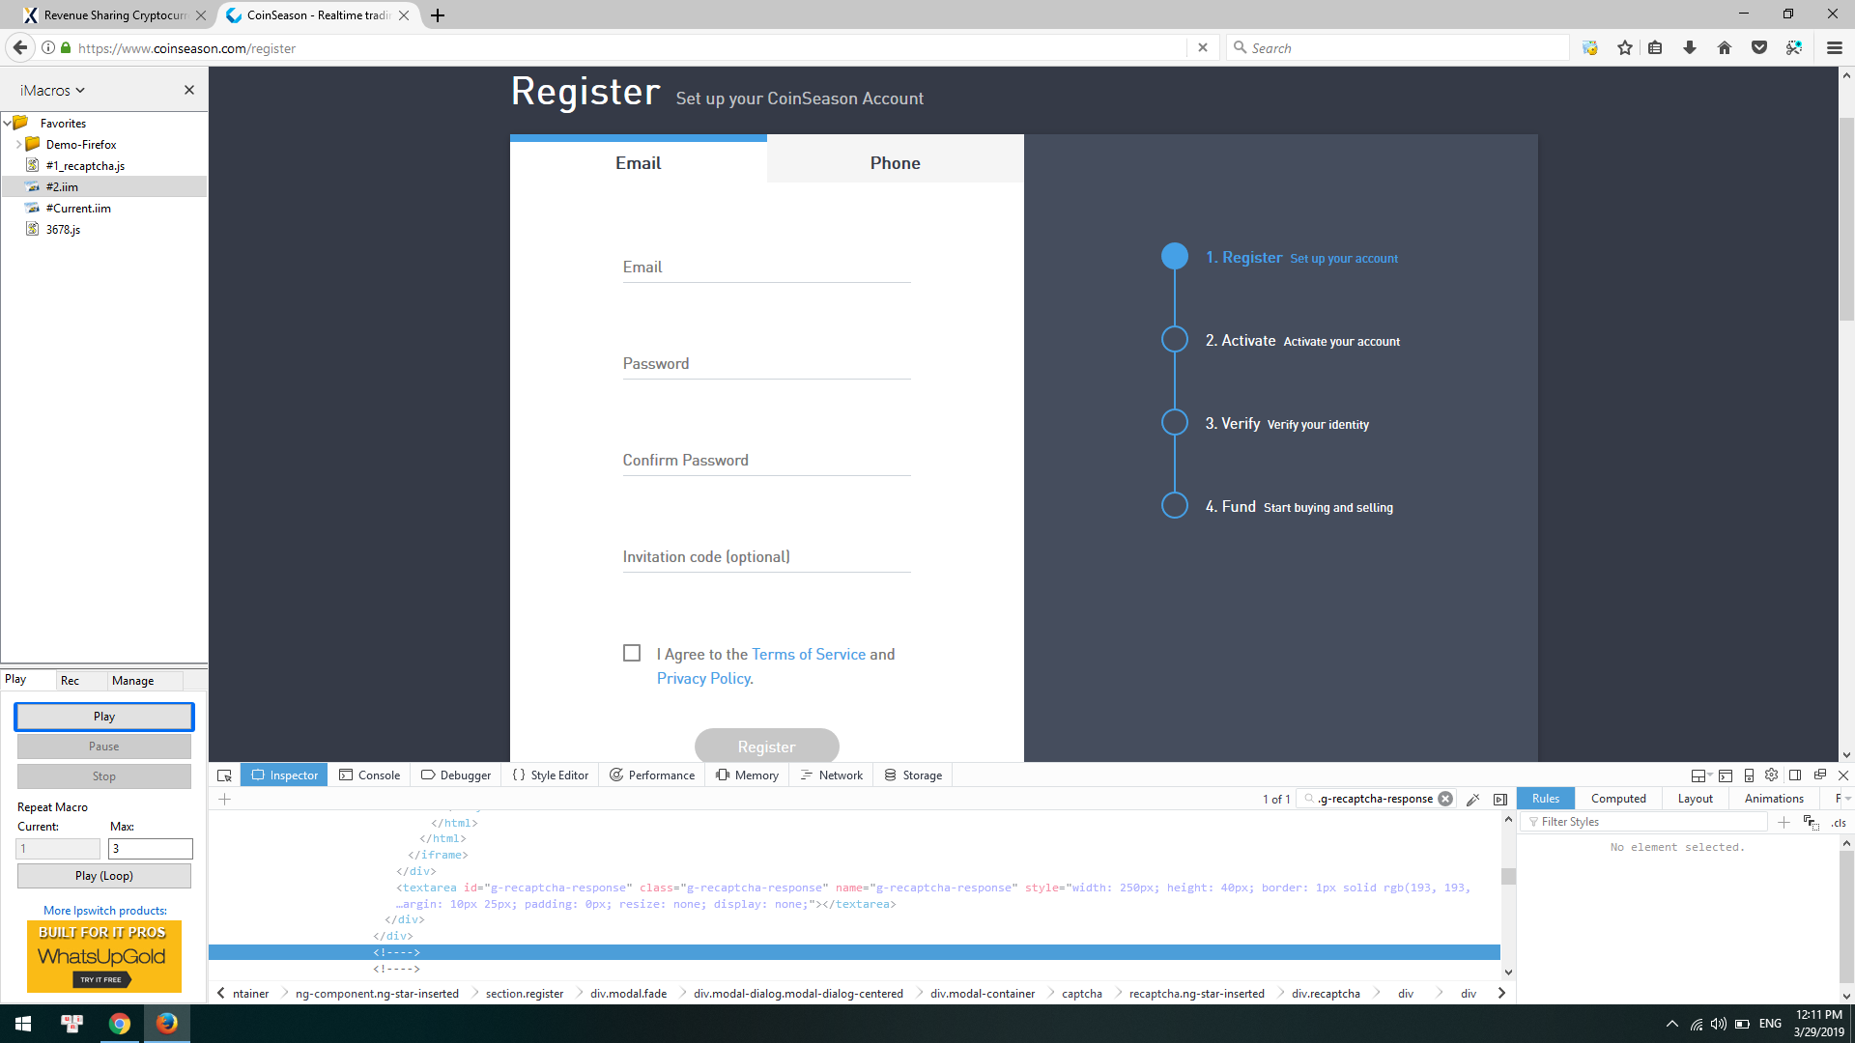The width and height of the screenshot is (1855, 1043).
Task: Click the Register submit button
Action: point(766,747)
